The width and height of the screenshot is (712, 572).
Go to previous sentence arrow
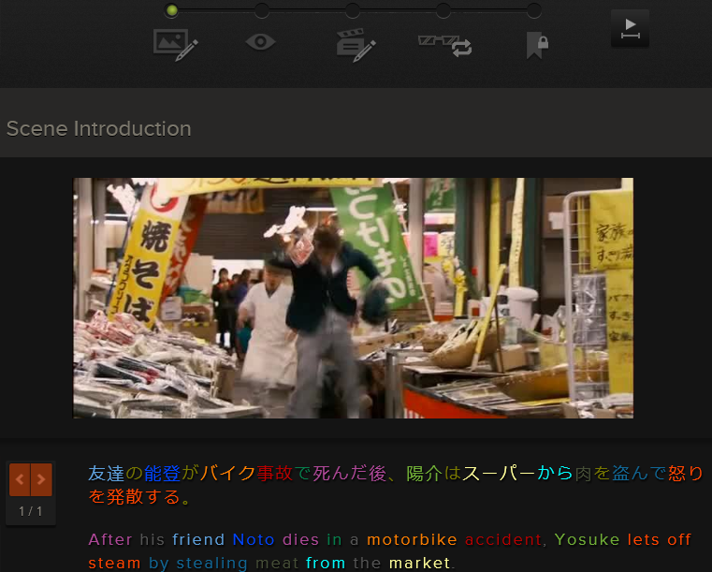[x=20, y=479]
